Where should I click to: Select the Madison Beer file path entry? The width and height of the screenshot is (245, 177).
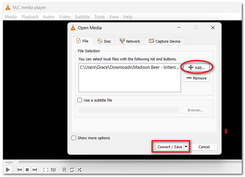click(129, 67)
